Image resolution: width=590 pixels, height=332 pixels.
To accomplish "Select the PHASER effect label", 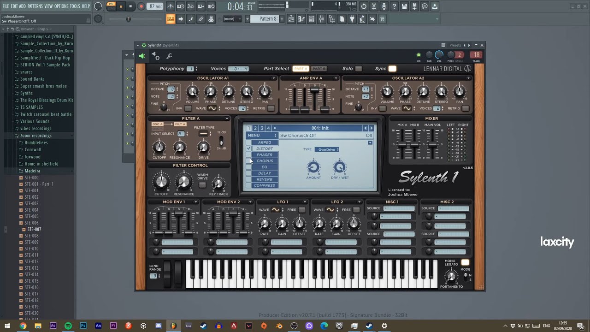I will (265, 155).
